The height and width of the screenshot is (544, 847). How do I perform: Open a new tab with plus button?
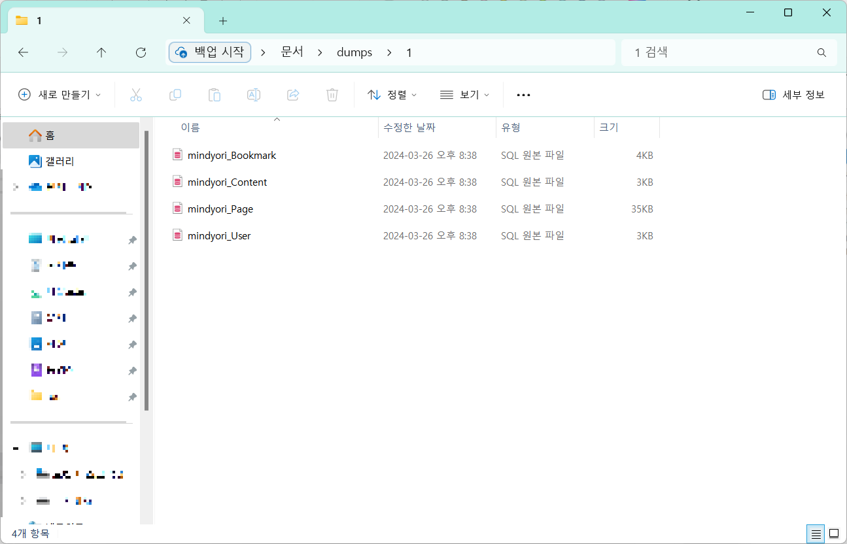tap(223, 21)
